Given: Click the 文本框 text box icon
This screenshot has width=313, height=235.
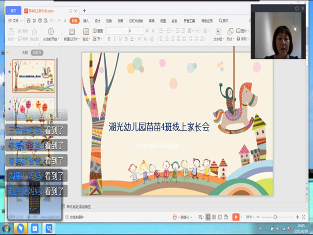Looking at the screenshot, I should [218, 32].
